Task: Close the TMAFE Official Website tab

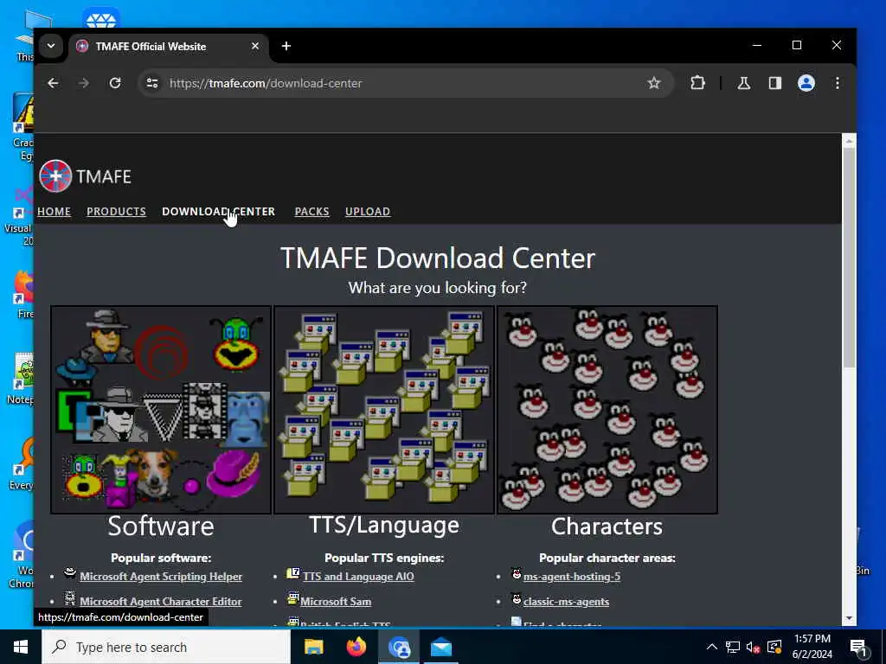Action: click(x=255, y=46)
